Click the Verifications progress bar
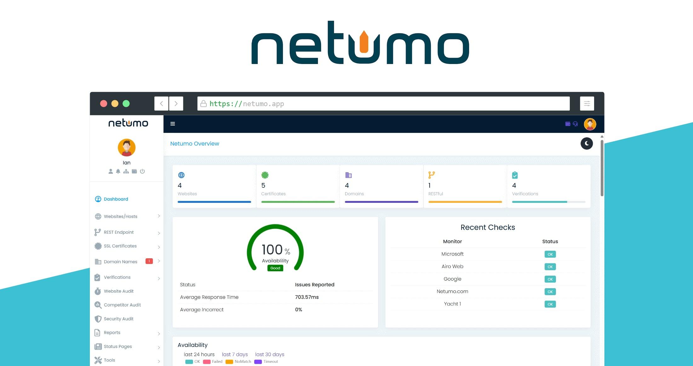The width and height of the screenshot is (693, 366). [x=548, y=202]
